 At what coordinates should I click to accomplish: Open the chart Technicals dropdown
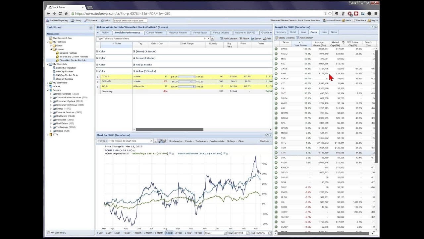click(201, 141)
